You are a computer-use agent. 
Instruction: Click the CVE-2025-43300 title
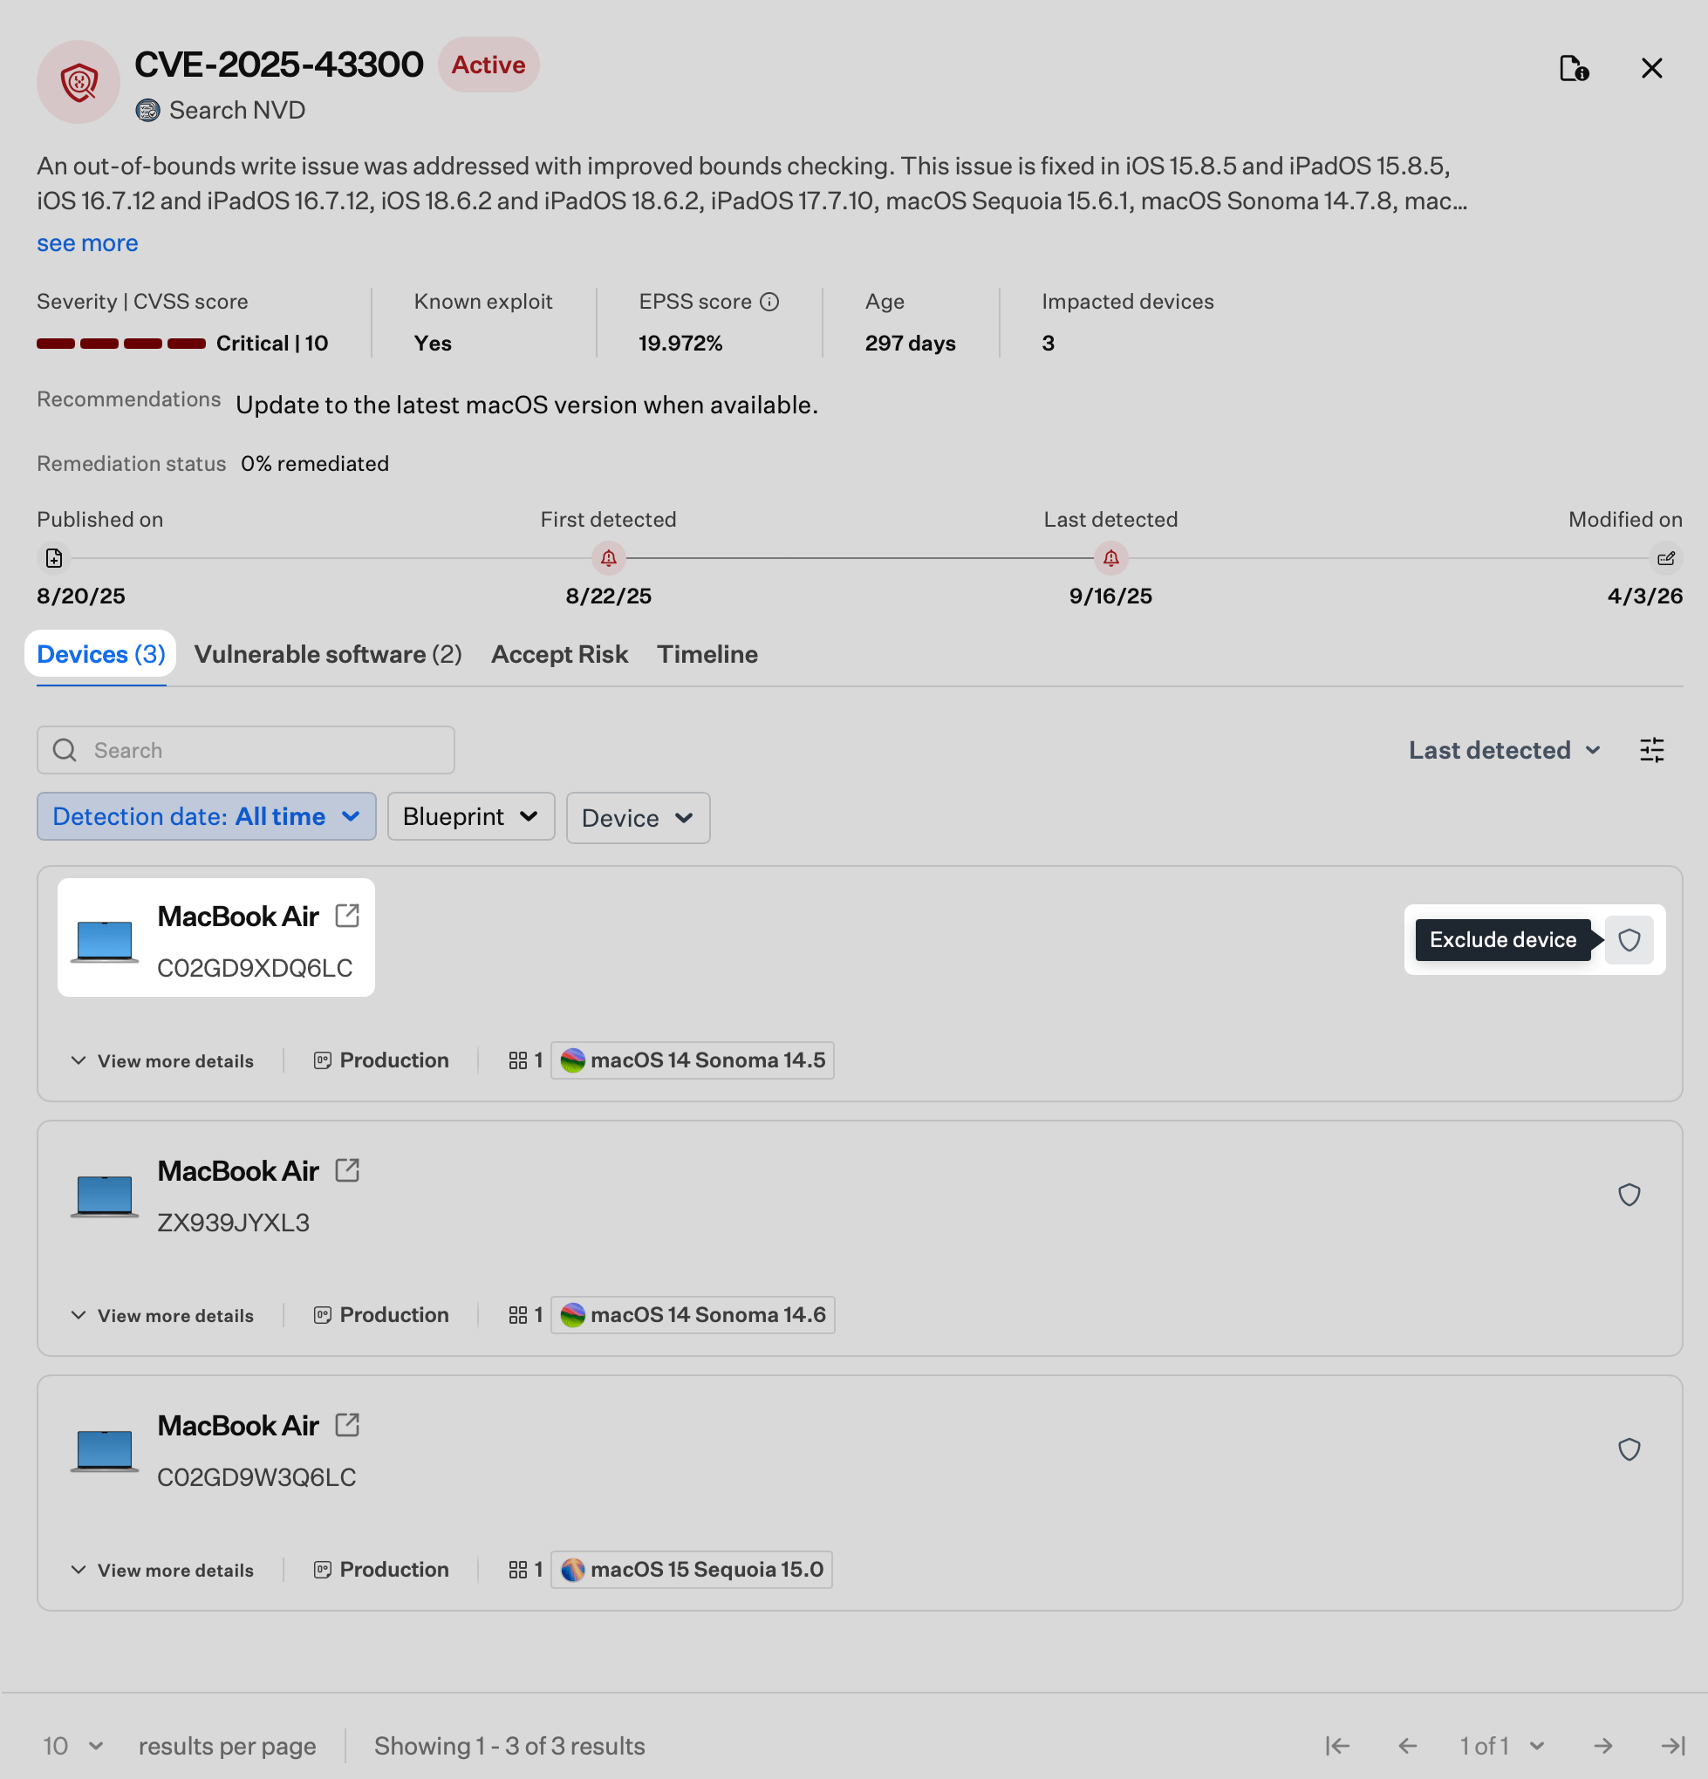click(279, 65)
